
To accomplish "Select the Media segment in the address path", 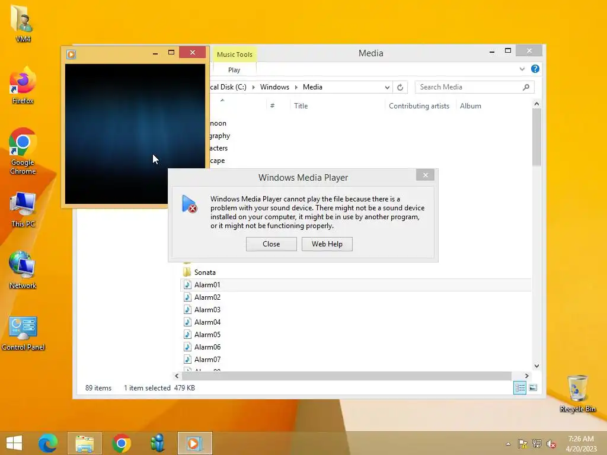I will 312,87.
